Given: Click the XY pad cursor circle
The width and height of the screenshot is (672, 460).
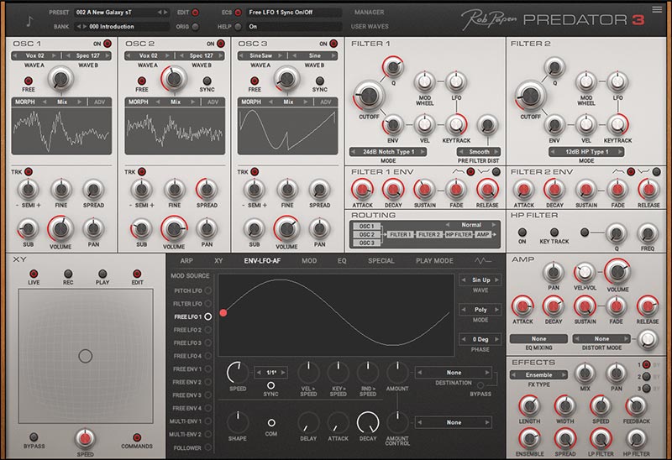Looking at the screenshot, I should (86, 356).
